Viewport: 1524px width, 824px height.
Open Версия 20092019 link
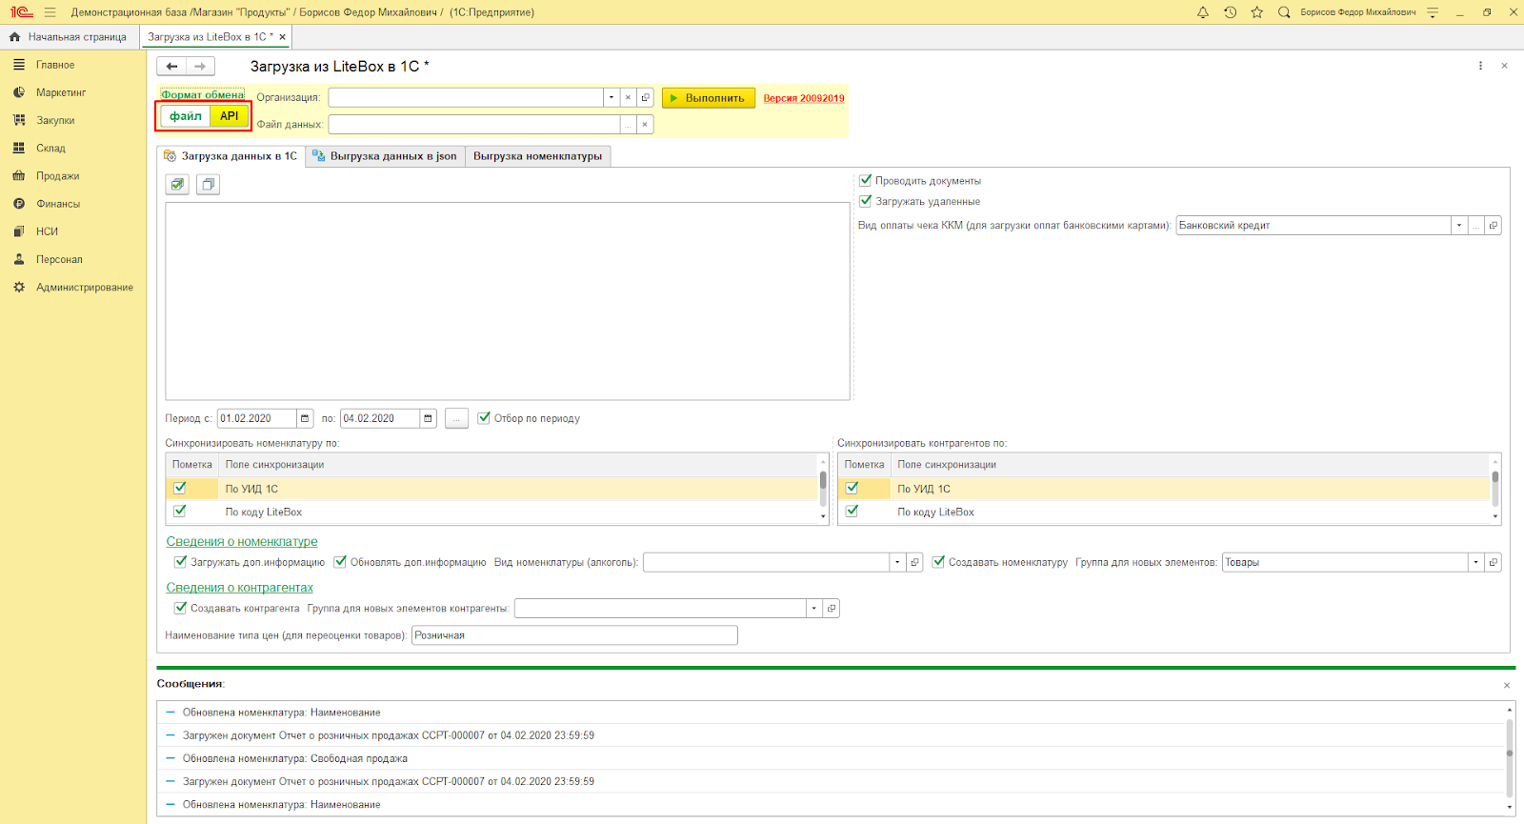tap(804, 98)
